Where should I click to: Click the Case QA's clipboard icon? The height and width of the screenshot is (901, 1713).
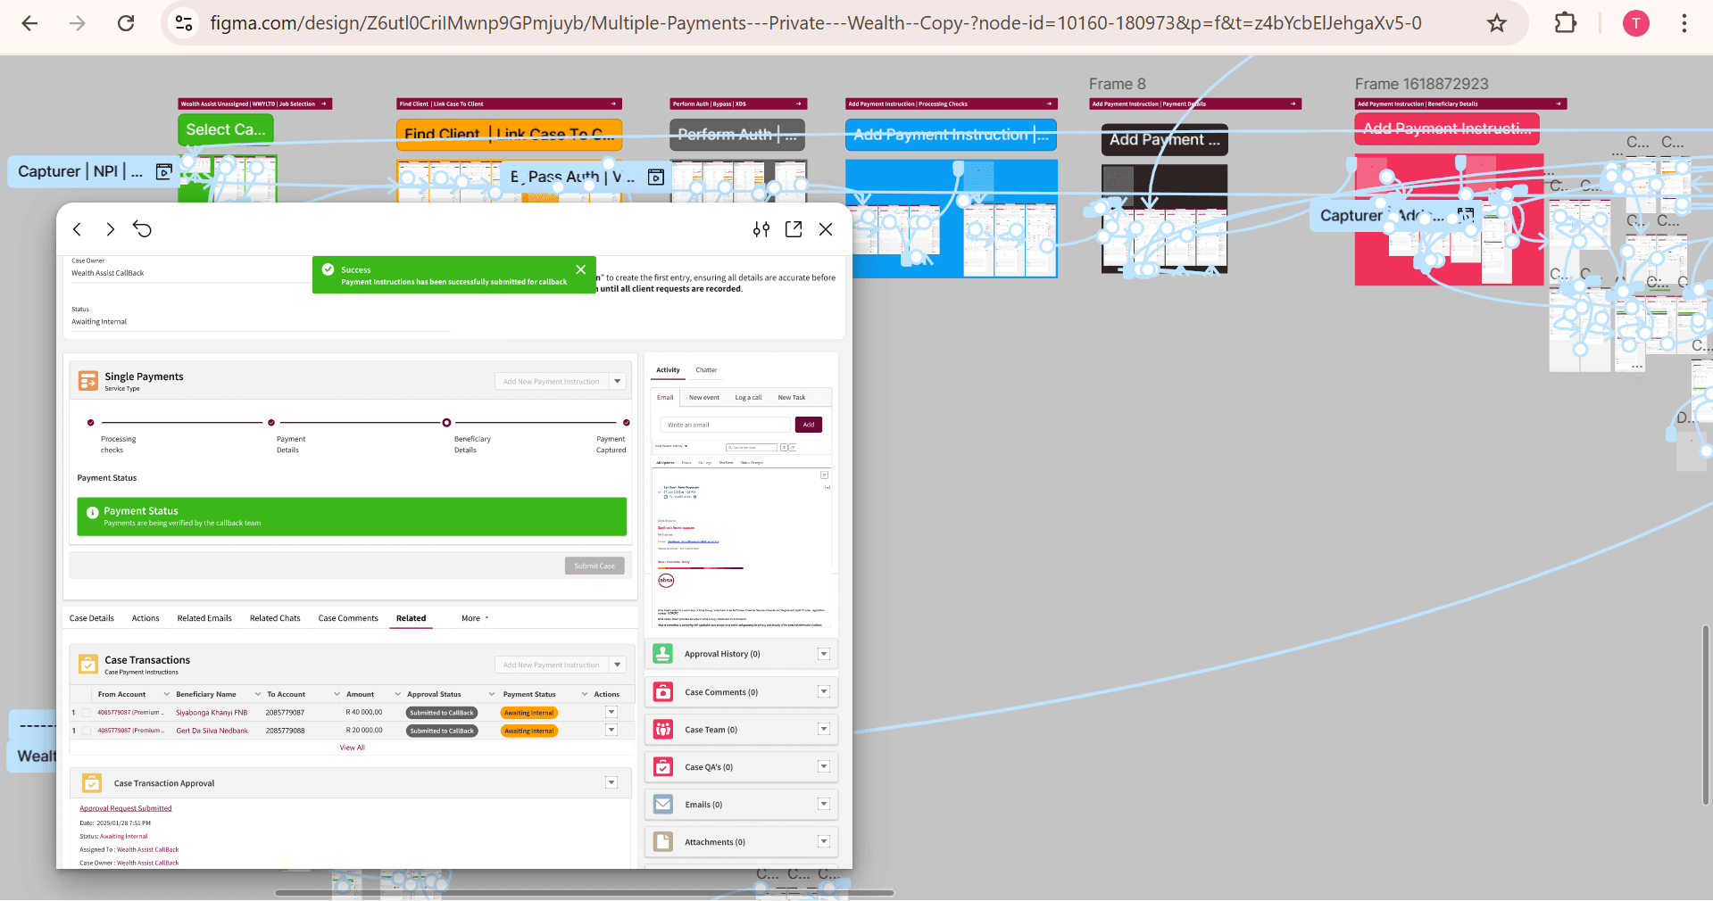click(663, 767)
